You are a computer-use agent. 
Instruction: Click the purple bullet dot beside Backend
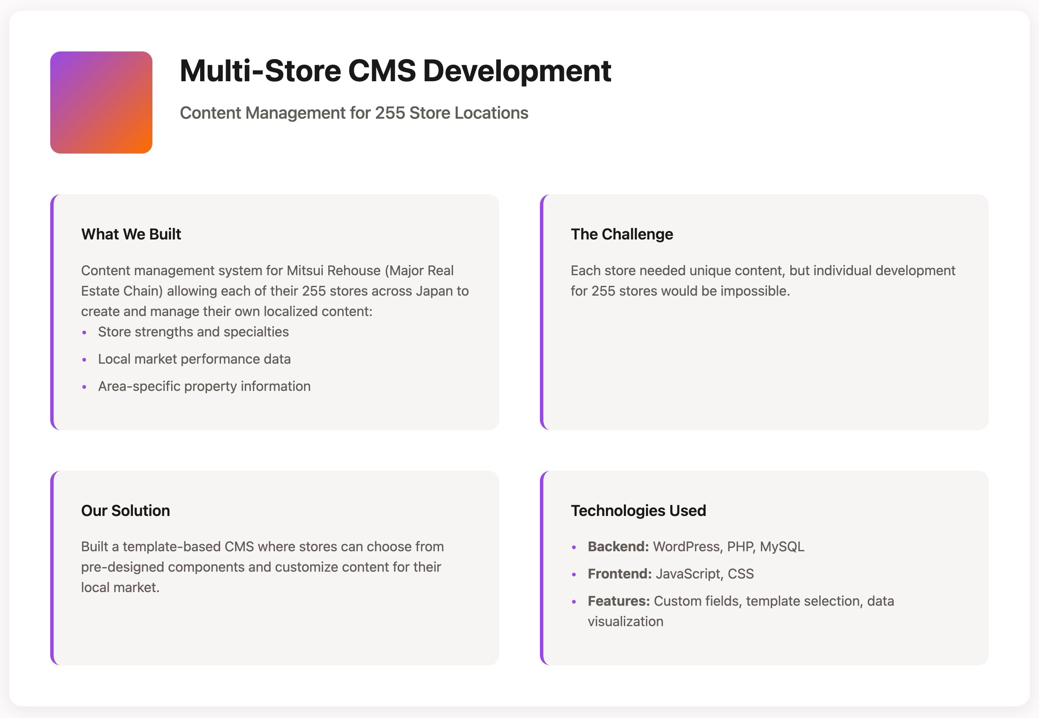click(x=574, y=547)
